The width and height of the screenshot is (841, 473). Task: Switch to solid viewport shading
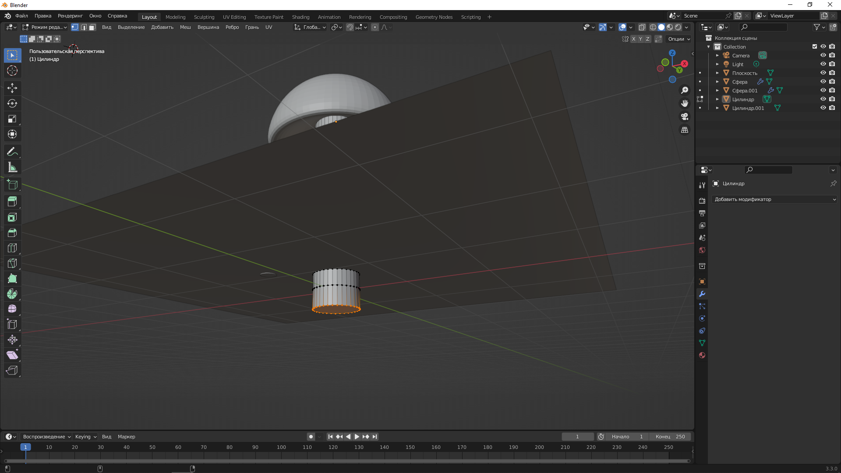tap(661, 27)
